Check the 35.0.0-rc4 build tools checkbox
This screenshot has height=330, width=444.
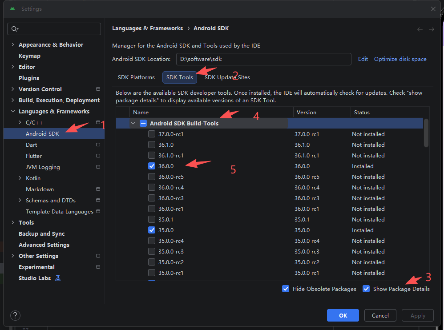coord(152,241)
